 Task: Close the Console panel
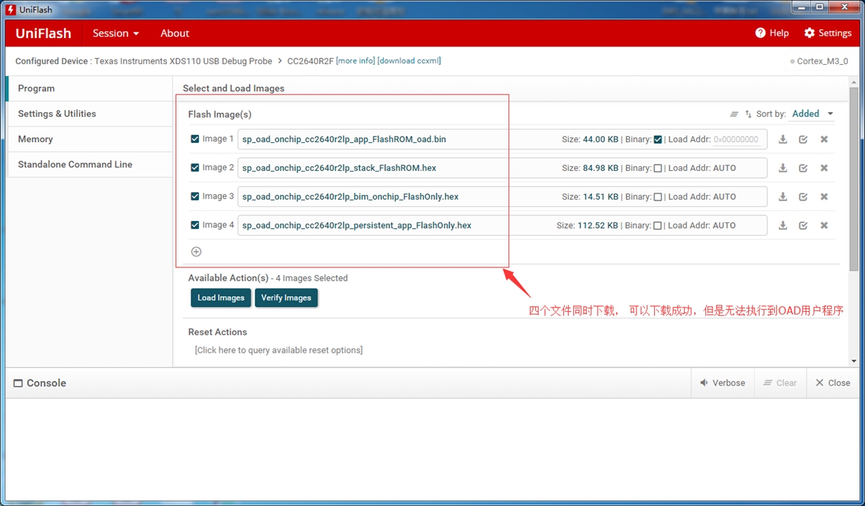point(833,383)
